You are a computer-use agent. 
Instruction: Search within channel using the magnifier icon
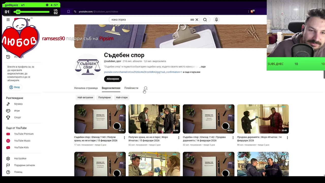pyautogui.click(x=145, y=88)
